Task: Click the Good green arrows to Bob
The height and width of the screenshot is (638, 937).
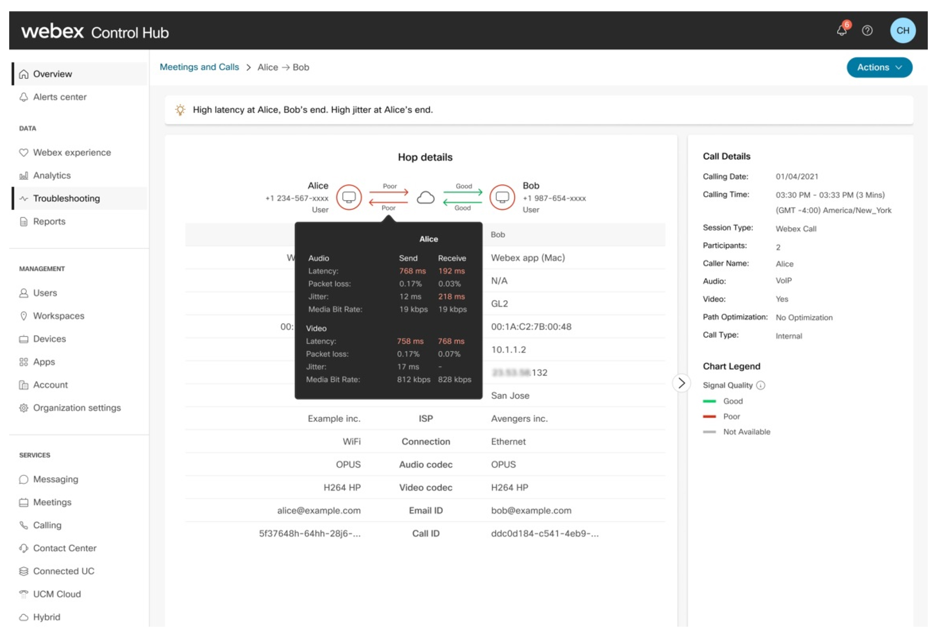Action: coord(463,197)
